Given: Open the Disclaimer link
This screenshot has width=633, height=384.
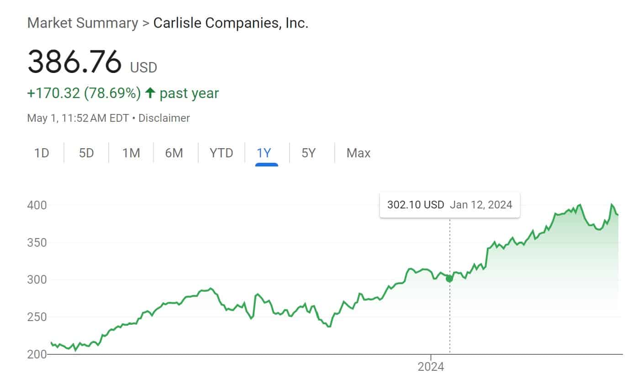Looking at the screenshot, I should coord(164,118).
